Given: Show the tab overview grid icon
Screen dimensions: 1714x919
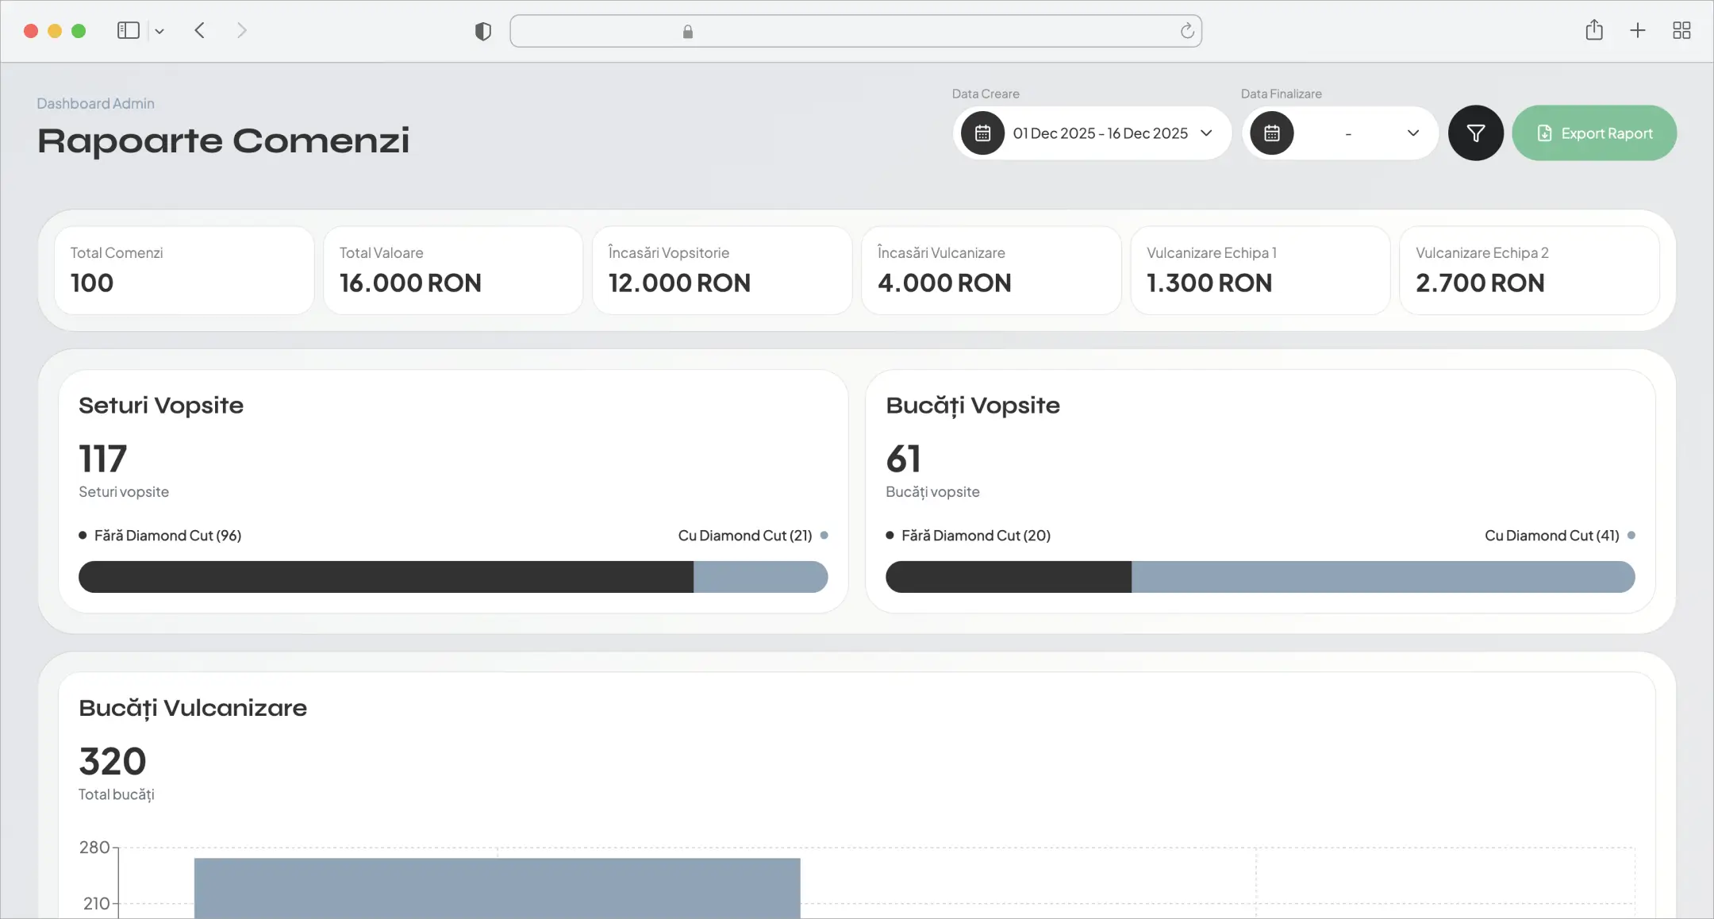Looking at the screenshot, I should (1681, 30).
